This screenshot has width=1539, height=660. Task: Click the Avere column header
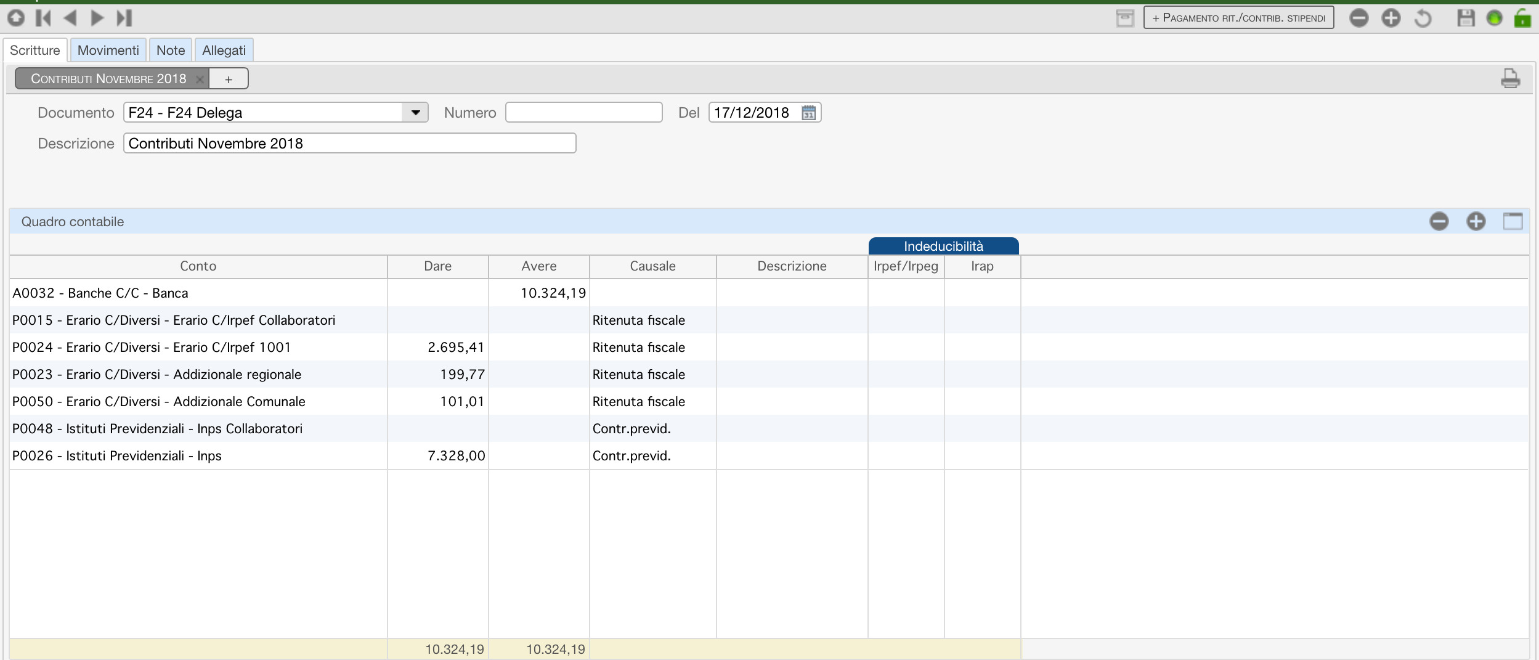pyautogui.click(x=538, y=266)
